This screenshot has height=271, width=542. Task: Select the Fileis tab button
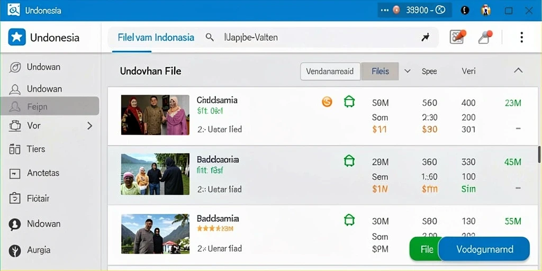pyautogui.click(x=380, y=71)
